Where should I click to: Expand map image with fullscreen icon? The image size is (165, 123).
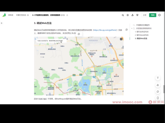[121, 39]
